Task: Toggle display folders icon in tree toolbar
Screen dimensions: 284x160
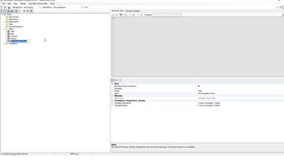Action: click(x=16, y=11)
